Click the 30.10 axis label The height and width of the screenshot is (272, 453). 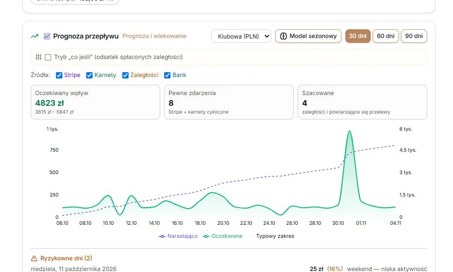(338, 223)
